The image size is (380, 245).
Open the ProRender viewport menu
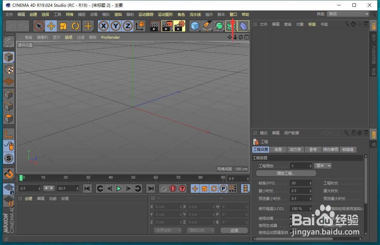click(x=111, y=37)
